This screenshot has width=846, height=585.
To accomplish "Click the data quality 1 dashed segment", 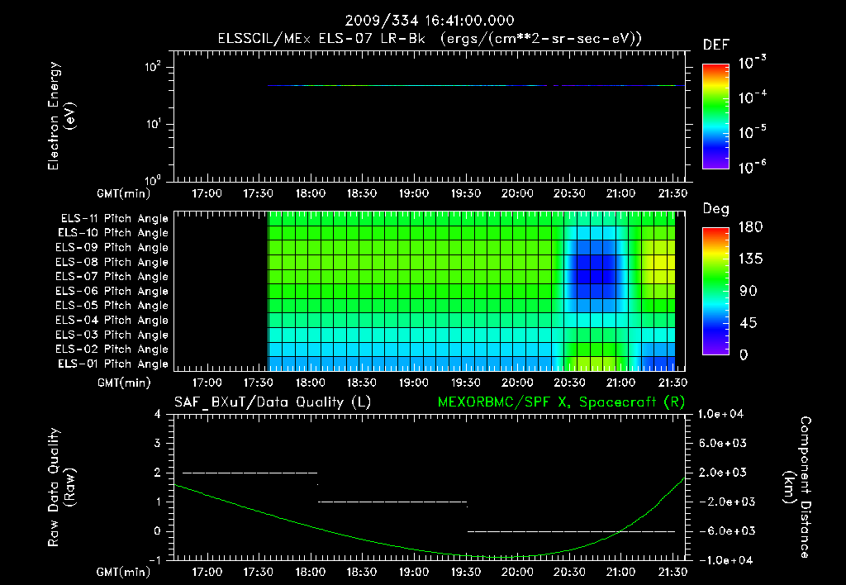I will [392, 502].
